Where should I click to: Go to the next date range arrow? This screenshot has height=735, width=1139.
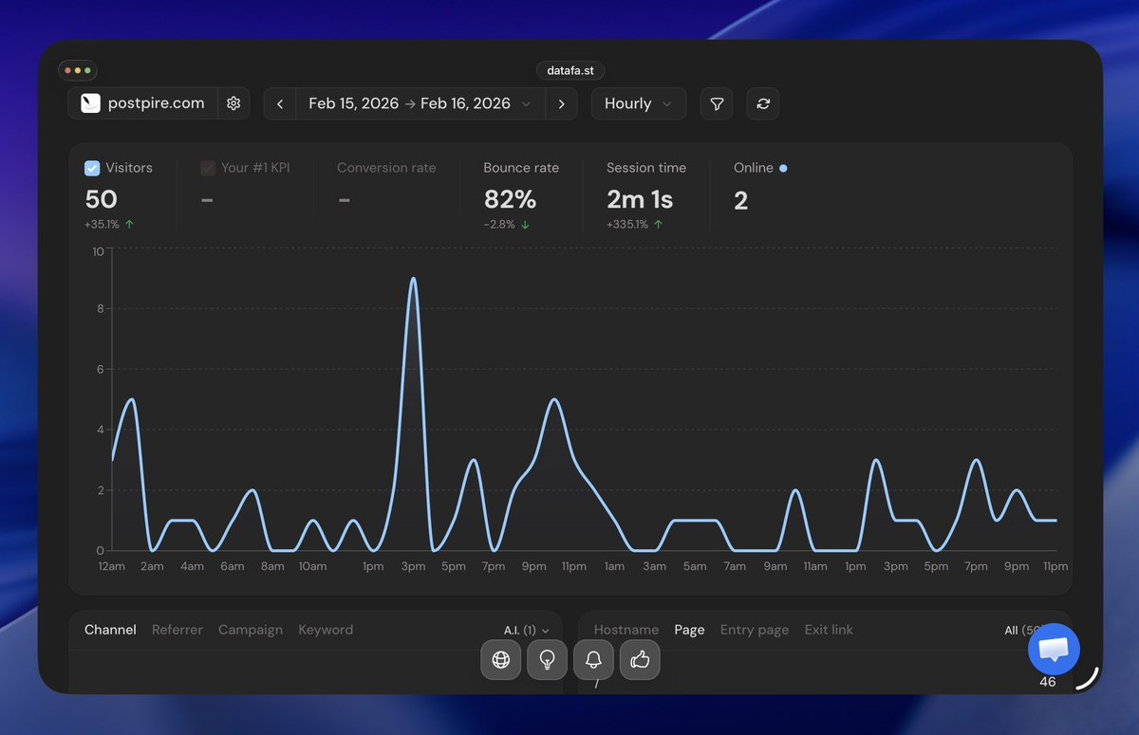[561, 103]
